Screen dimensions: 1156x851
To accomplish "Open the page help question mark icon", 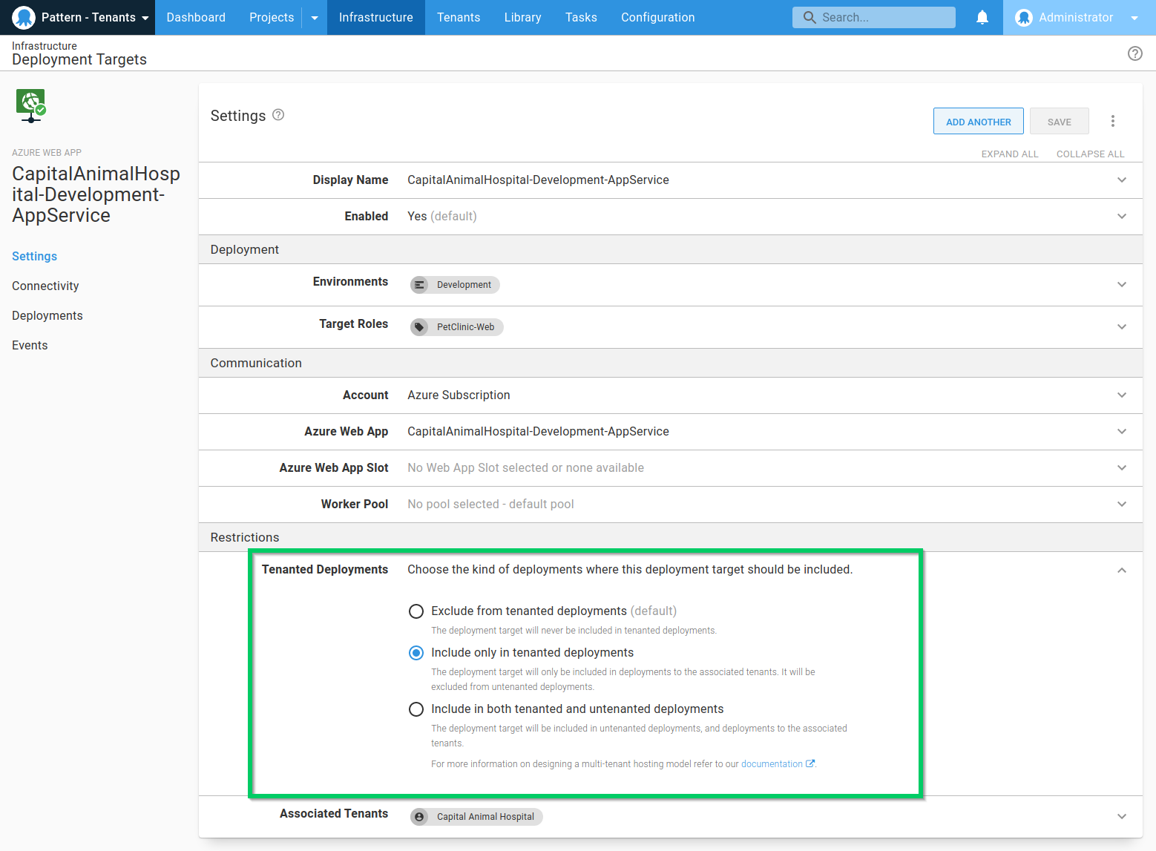I will point(1134,53).
